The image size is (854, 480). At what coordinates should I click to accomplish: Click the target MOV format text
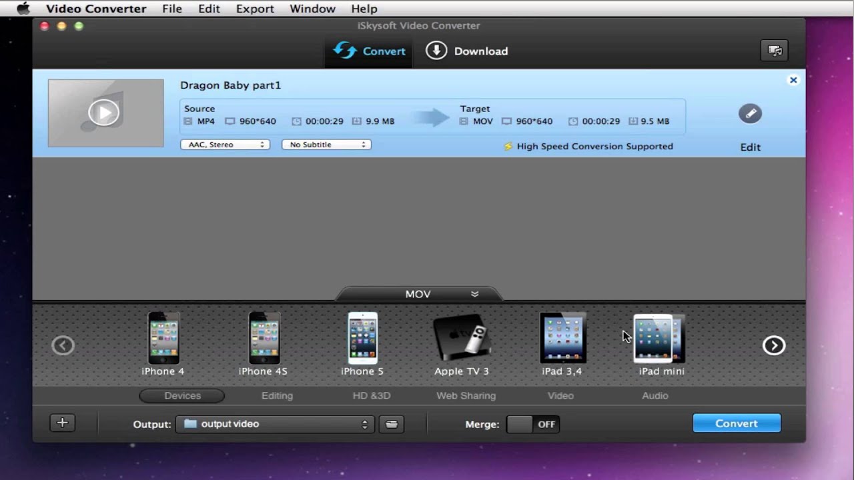point(483,121)
